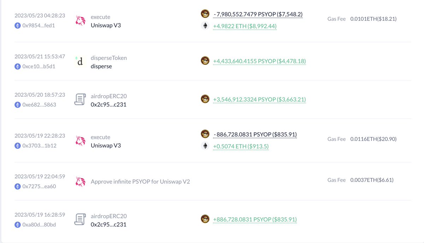
Task: Click the +4.9822 ETH received amount
Action: 245,26
